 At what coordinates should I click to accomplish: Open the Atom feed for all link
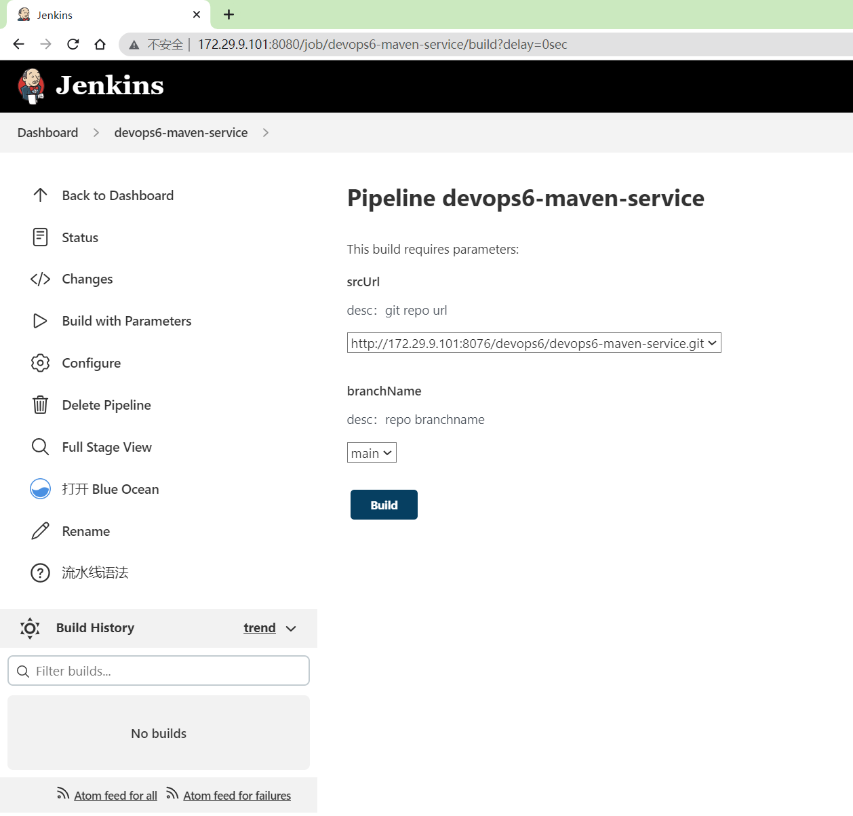coord(116,796)
